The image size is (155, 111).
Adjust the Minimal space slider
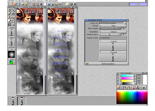click(110, 35)
